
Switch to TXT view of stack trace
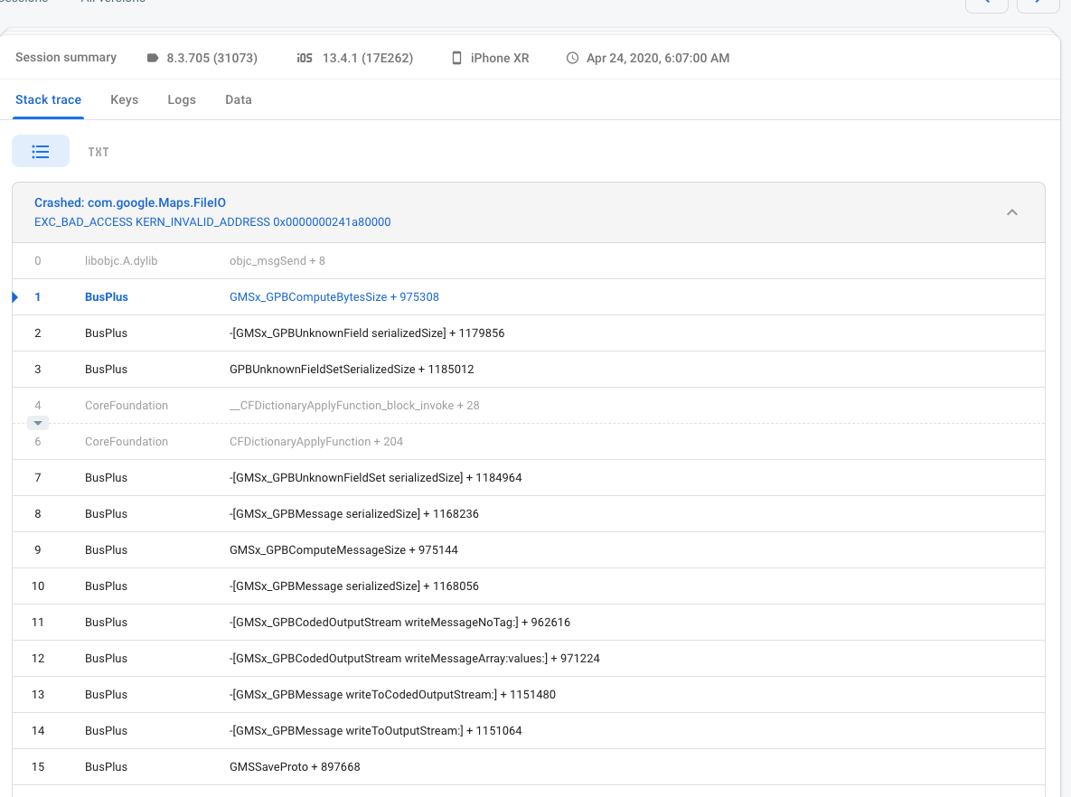(x=99, y=152)
